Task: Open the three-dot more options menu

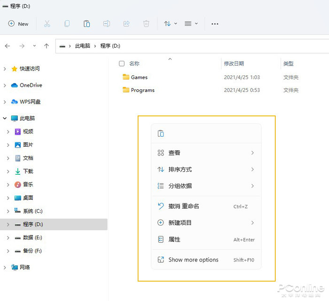Action: pos(215,24)
